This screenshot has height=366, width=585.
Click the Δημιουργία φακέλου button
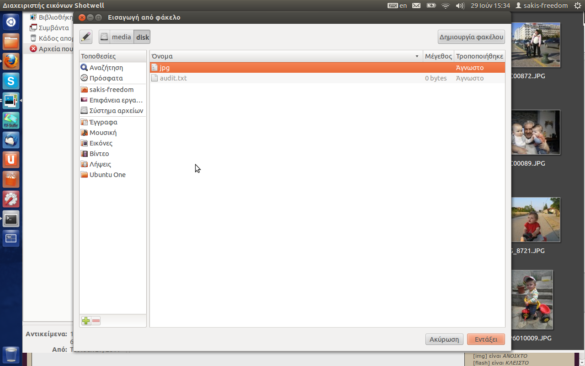click(x=471, y=37)
